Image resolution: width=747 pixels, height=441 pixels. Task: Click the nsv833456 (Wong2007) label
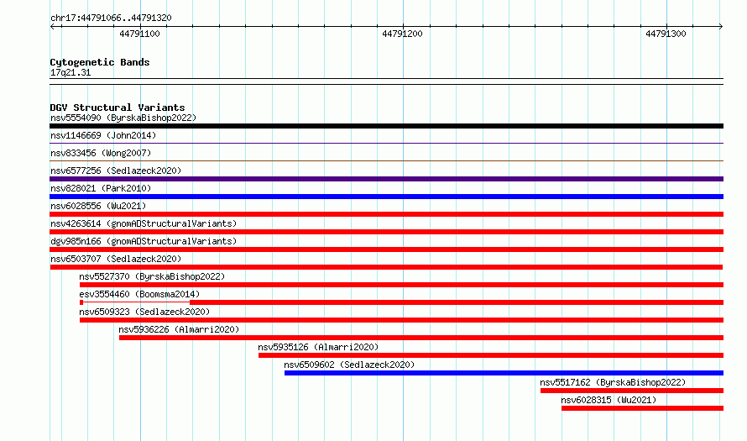(x=101, y=153)
